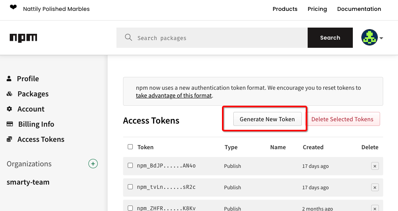
Task: Click the Billing Info card icon
Action: [10, 124]
